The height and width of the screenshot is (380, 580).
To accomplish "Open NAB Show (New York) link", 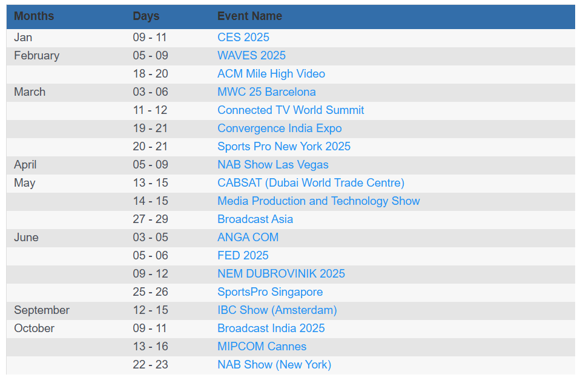I will [274, 364].
